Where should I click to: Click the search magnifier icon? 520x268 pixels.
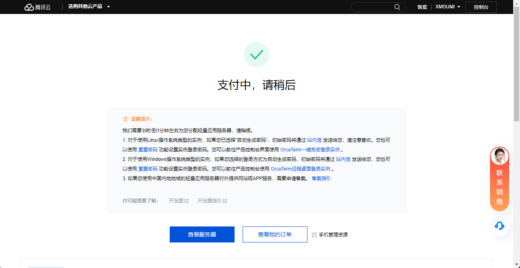[x=397, y=7]
